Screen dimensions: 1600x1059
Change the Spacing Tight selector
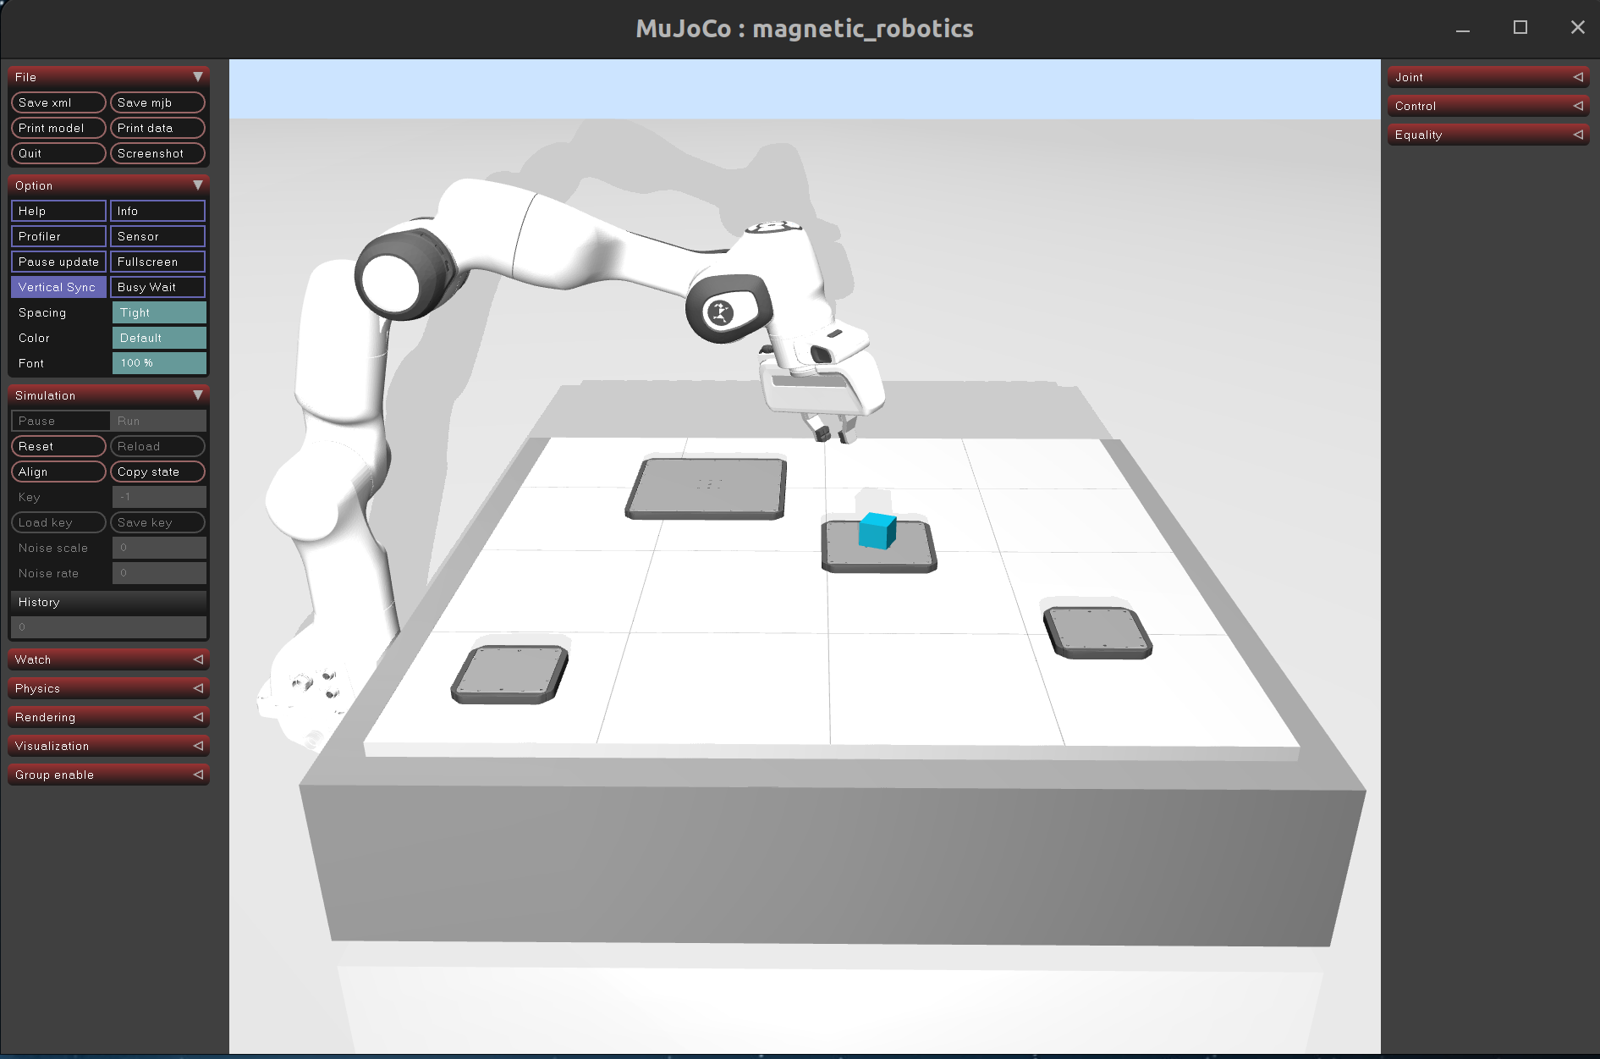click(159, 312)
